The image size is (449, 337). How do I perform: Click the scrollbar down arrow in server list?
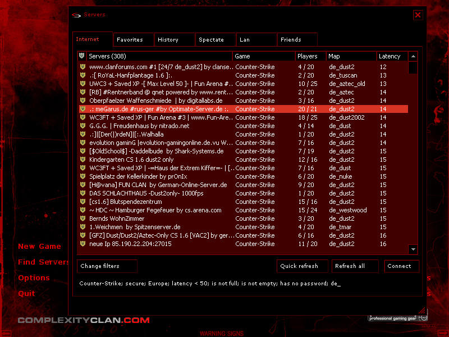pos(413,249)
